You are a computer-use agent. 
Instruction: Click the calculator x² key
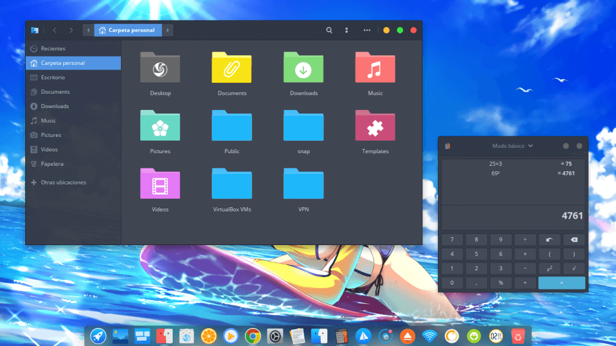(549, 269)
